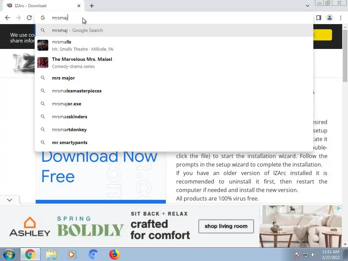Collapse the ad with the chevron
Image resolution: width=348 pixels, height=261 pixels.
(x=10, y=200)
